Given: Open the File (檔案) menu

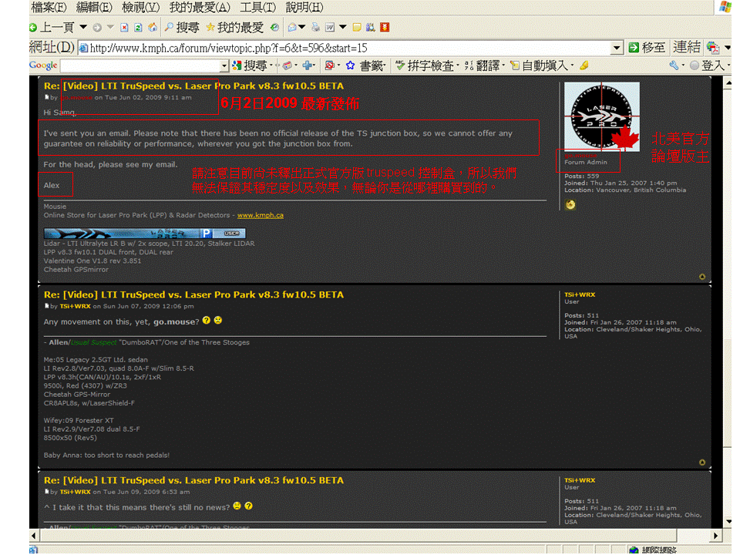Looking at the screenshot, I should tap(48, 8).
